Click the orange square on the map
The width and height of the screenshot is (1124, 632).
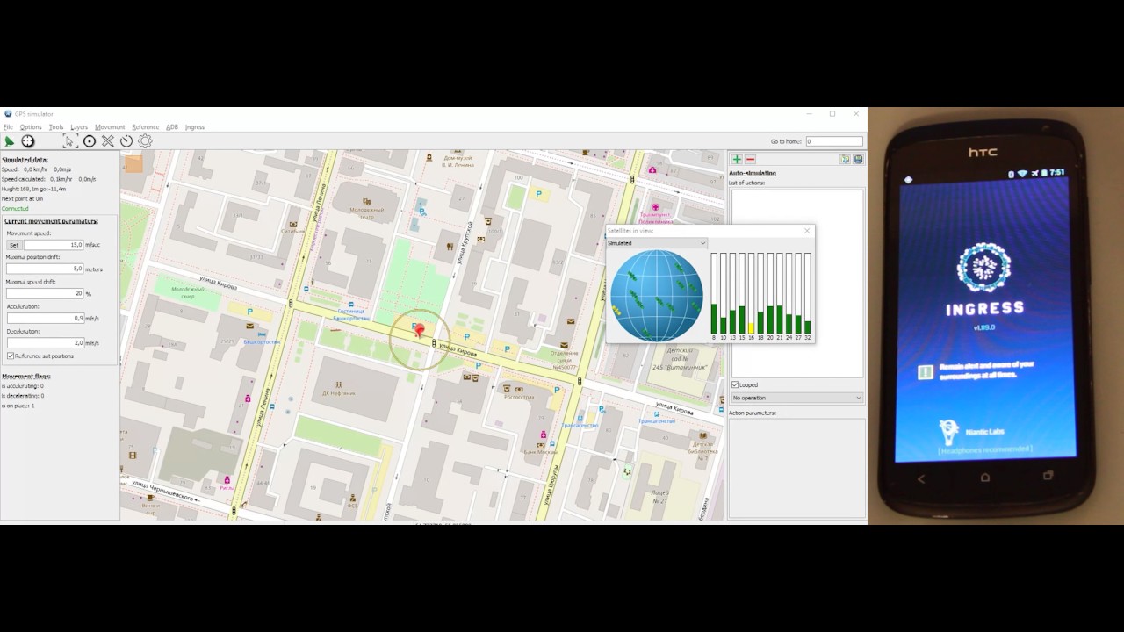(x=133, y=163)
